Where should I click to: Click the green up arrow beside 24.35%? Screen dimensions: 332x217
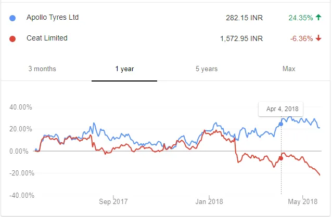318,18
